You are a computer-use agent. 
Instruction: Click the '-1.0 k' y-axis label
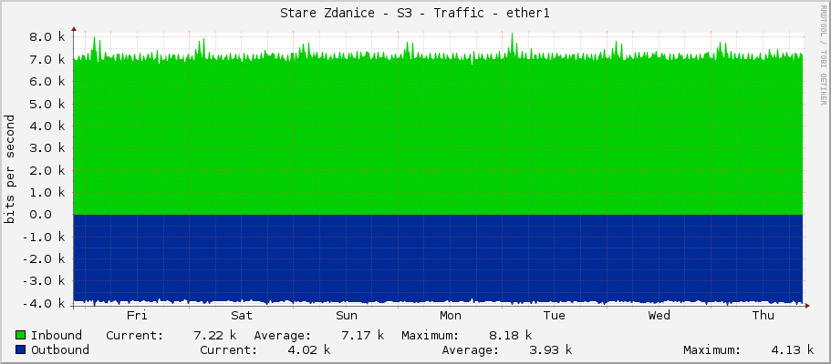[44, 237]
